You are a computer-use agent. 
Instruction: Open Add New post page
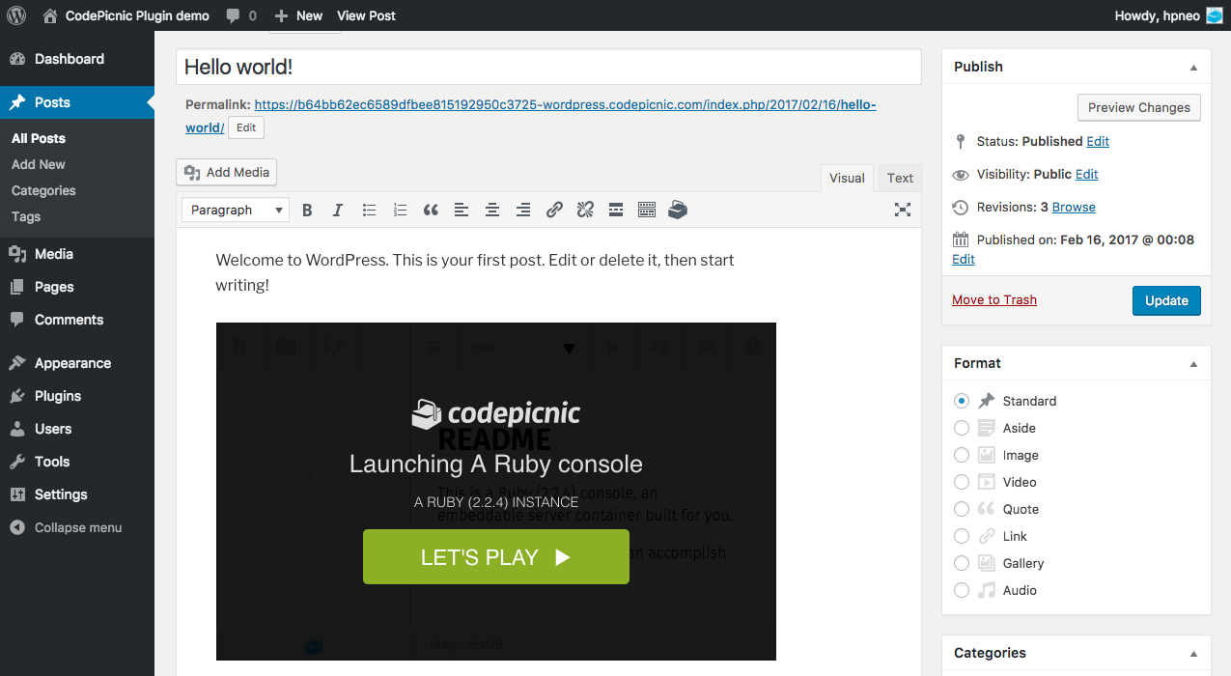(x=39, y=164)
